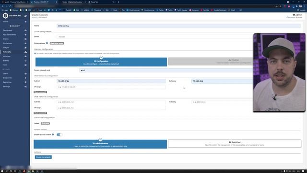307x173 pixels.
Task: Click the Settings cogs icon
Action: pyautogui.click(x=25, y=86)
